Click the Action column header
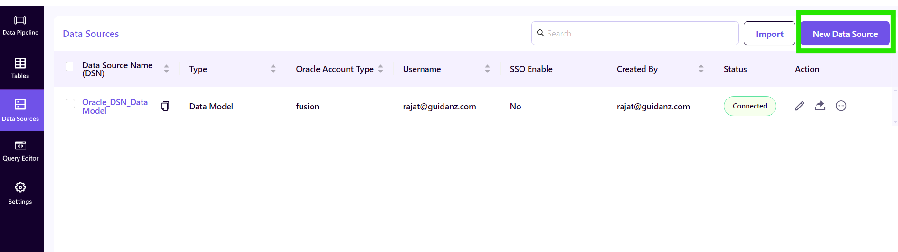 pos(807,69)
